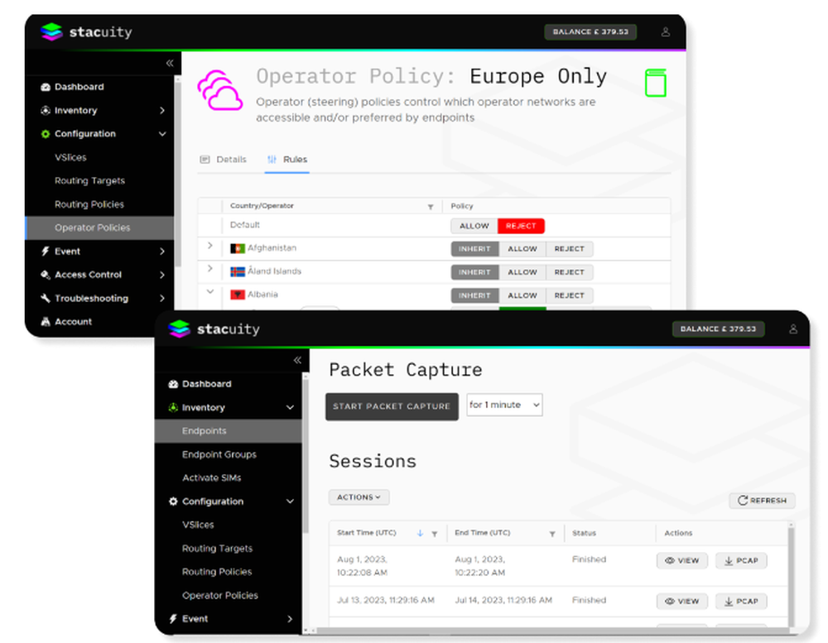Select Operator Policies in Operator Policy window sidebar
The image size is (828, 643).
point(99,228)
